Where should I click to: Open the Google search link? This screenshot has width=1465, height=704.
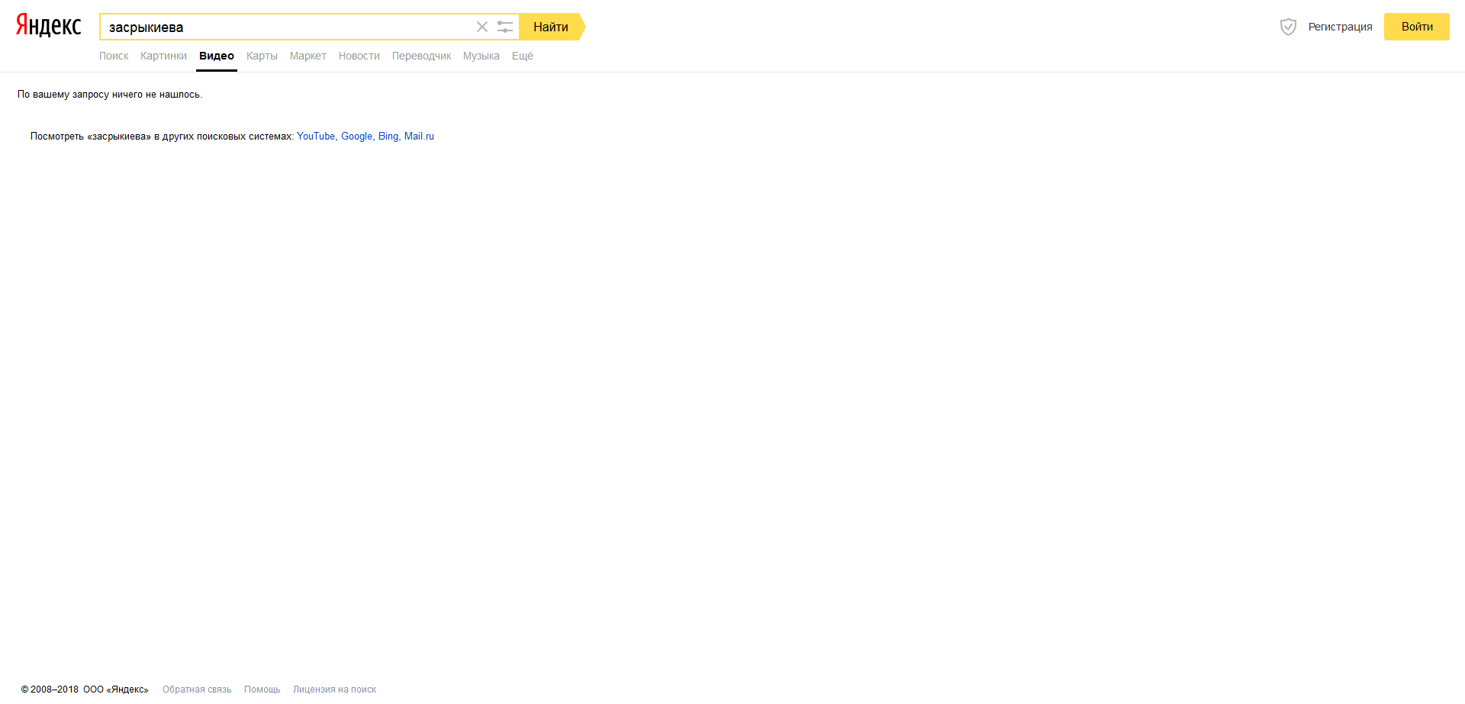[x=356, y=137]
